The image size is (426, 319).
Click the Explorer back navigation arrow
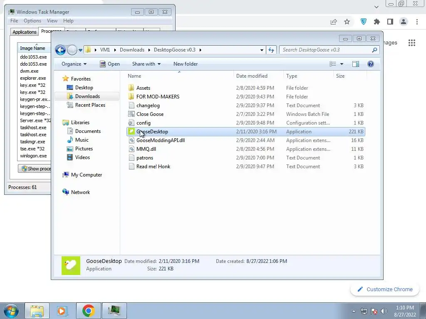60,50
